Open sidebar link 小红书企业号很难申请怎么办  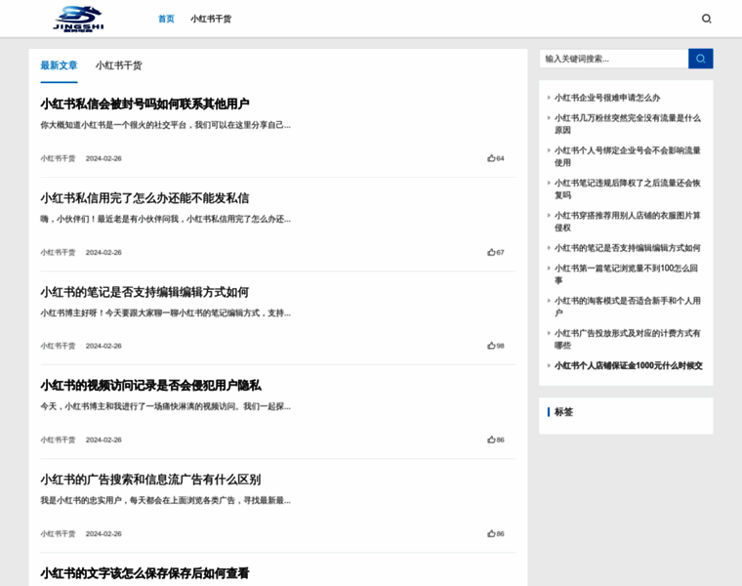607,98
